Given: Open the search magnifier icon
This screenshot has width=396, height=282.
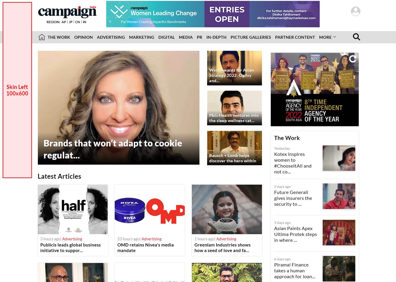Looking at the screenshot, I should coord(356,37).
